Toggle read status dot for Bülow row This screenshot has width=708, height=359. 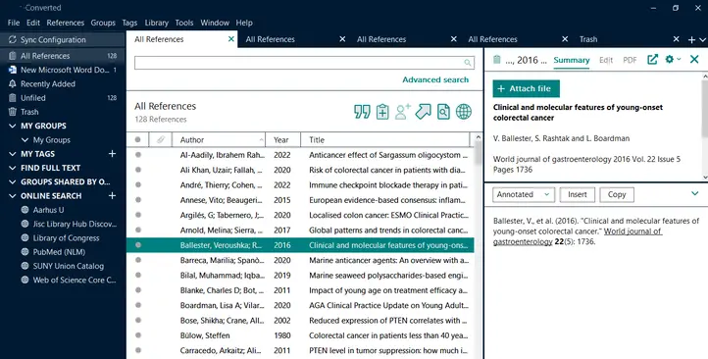[x=138, y=335]
